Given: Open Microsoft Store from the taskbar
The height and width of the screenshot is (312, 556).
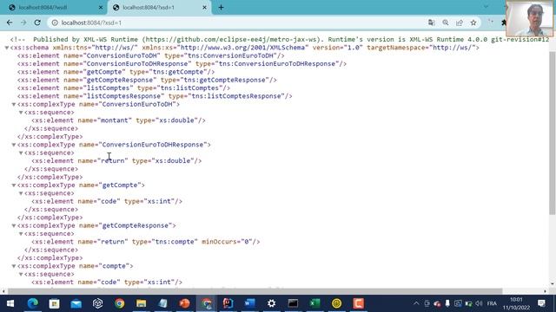Looking at the screenshot, I should point(54,303).
